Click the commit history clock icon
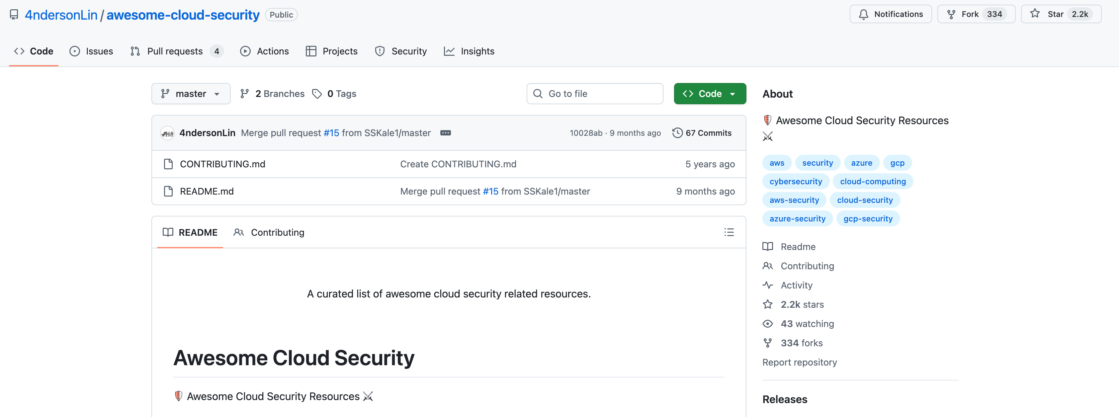1119x417 pixels. pos(677,133)
